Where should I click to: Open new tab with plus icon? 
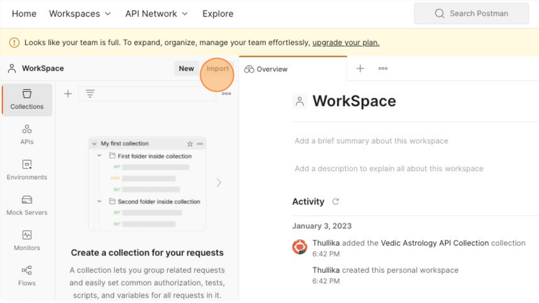[360, 69]
